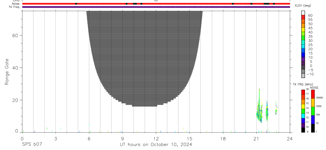Click the 'Range Gate' y-axis title

point(7,72)
